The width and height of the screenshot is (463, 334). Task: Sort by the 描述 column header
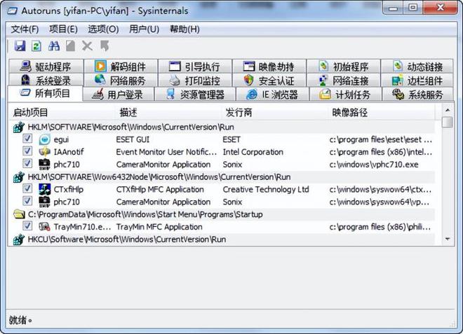168,112
